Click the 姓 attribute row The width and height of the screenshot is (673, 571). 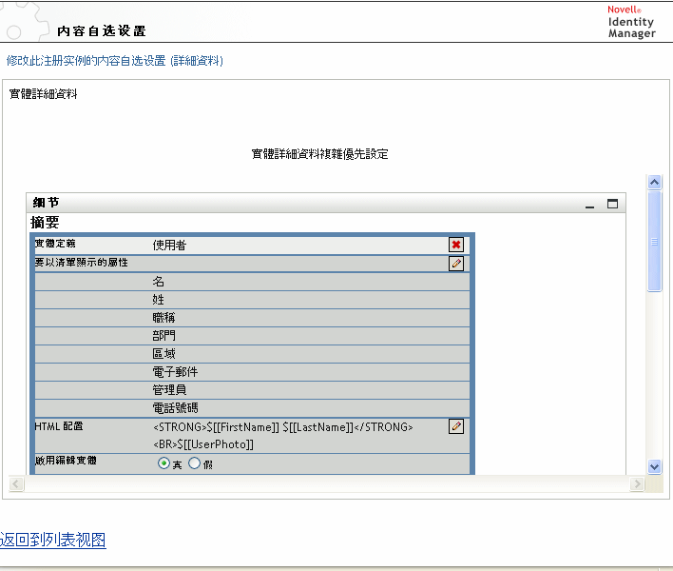coord(252,300)
